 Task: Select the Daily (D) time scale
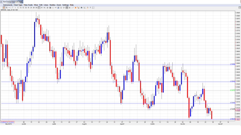pos(39,8)
